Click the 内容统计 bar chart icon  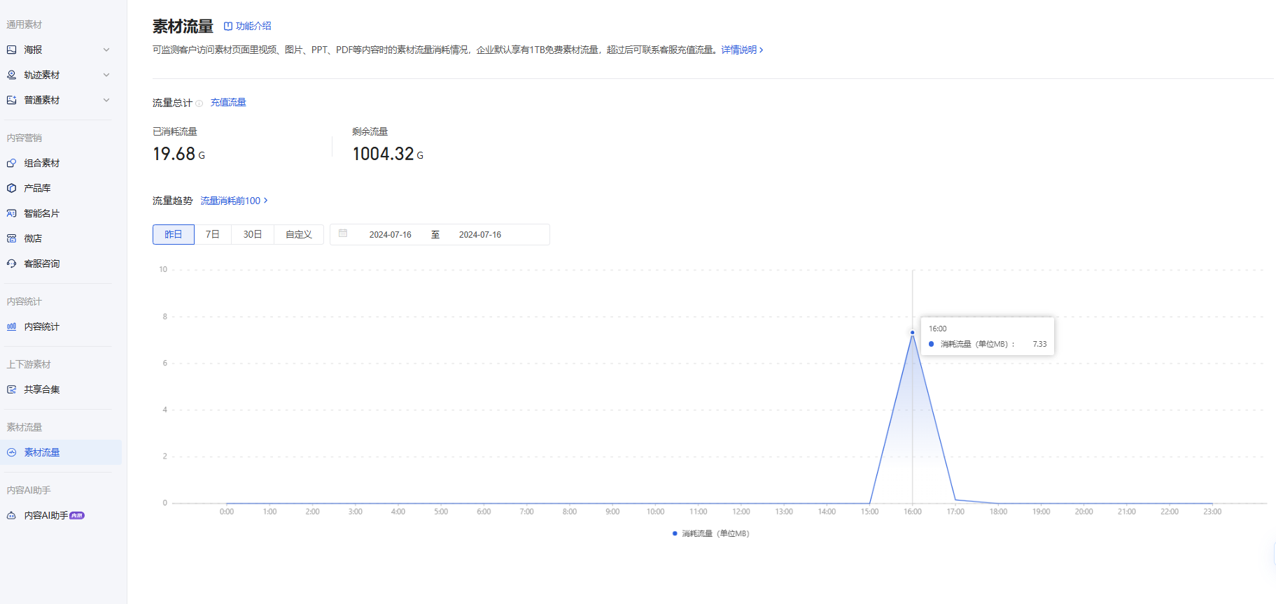click(x=11, y=326)
